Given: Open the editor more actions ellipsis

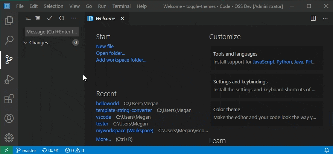Looking at the screenshot, I should tap(325, 18).
